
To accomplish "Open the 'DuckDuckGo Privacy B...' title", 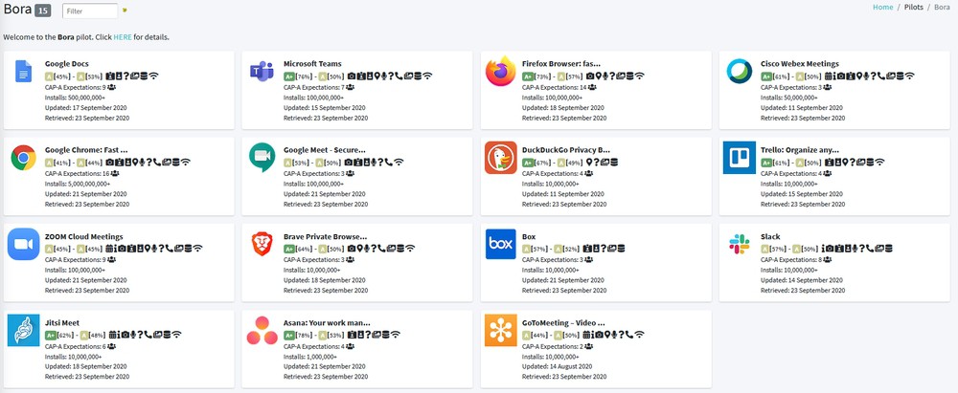I will (566, 150).
